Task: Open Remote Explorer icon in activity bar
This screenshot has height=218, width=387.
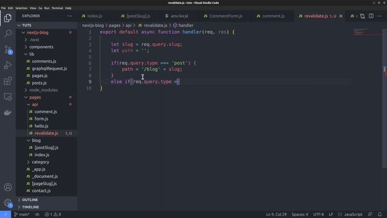Action: [x=8, y=97]
